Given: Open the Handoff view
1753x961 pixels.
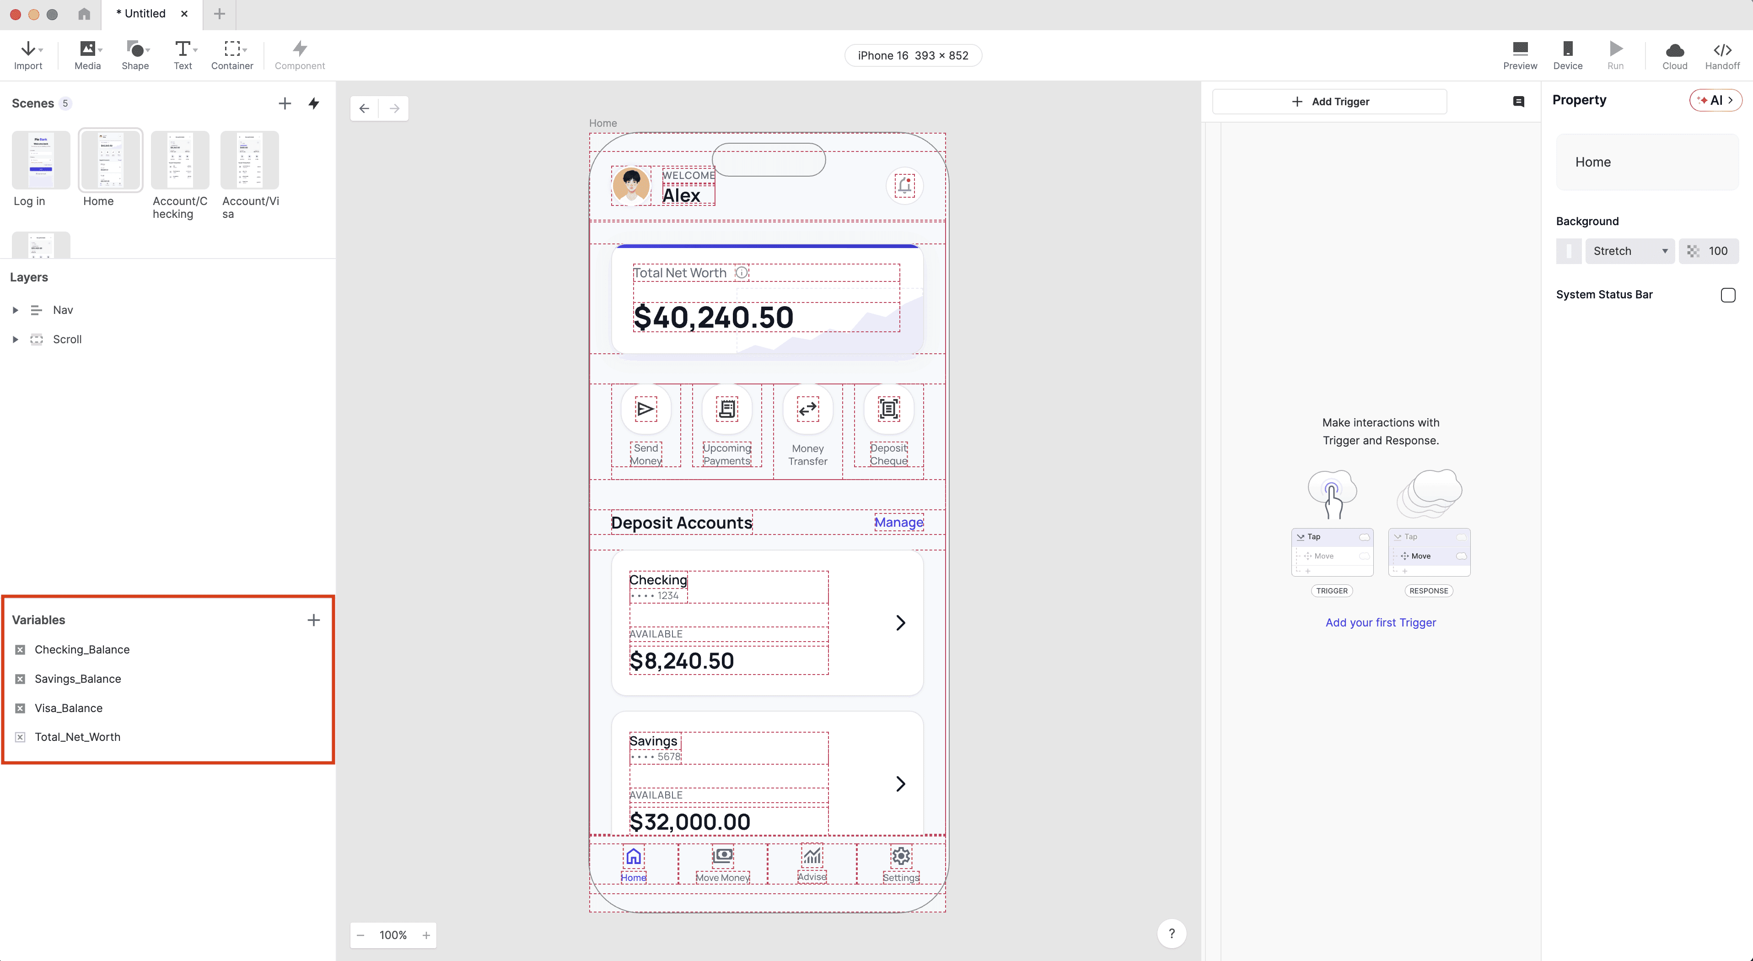Looking at the screenshot, I should click(1722, 55).
